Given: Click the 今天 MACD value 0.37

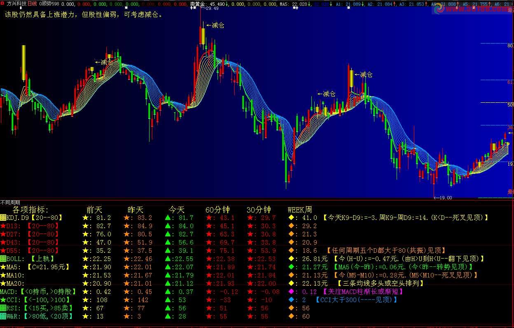Looking at the screenshot, I should (x=186, y=292).
